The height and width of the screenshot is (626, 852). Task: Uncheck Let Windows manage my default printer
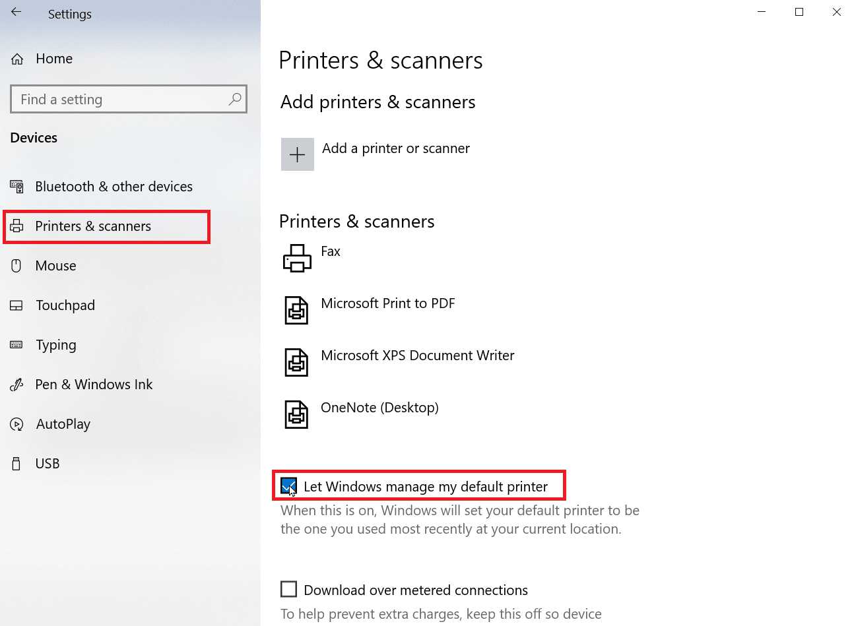click(289, 486)
